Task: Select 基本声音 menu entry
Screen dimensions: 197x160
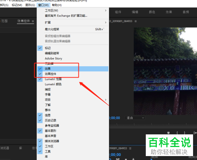Action: tap(73, 136)
